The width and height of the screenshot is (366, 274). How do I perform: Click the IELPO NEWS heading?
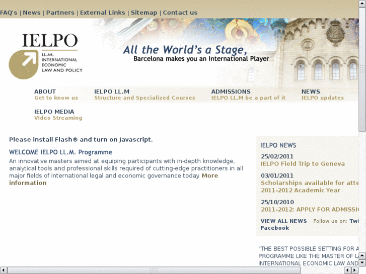278,145
